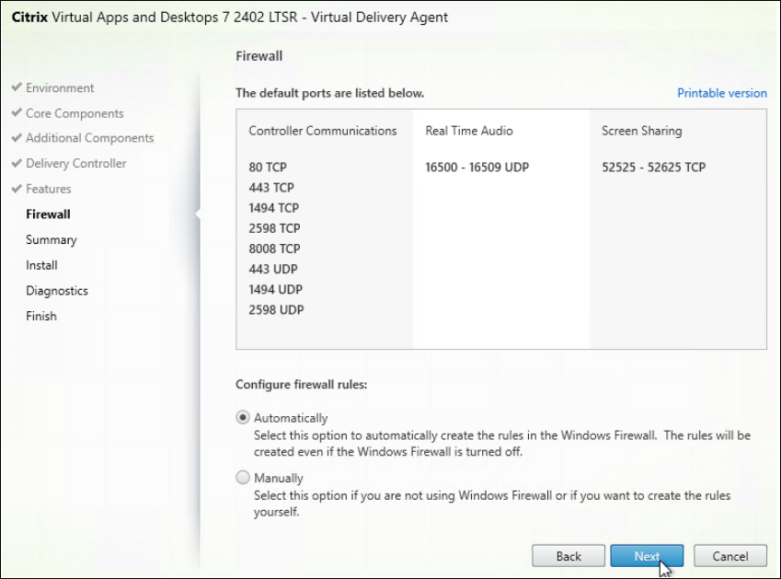Jump to the Diagnostics step

click(57, 291)
